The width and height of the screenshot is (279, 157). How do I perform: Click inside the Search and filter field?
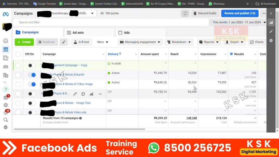pyautogui.click(x=109, y=22)
